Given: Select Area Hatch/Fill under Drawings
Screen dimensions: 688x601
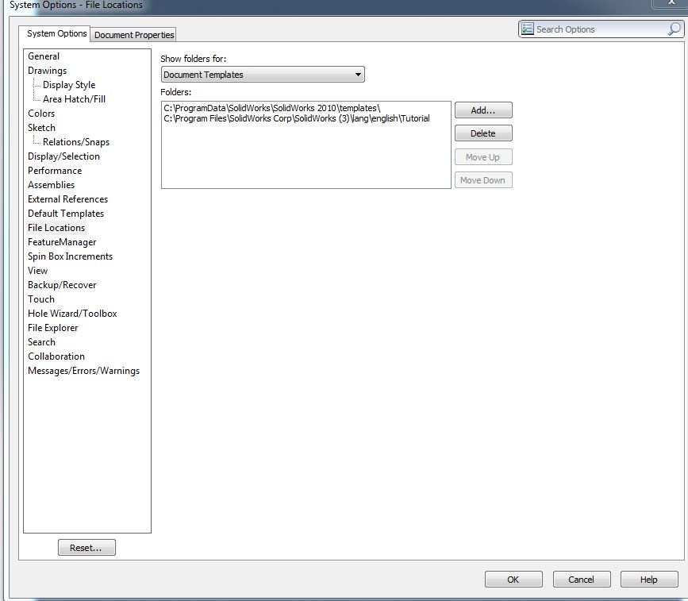Looking at the screenshot, I should pos(74,99).
